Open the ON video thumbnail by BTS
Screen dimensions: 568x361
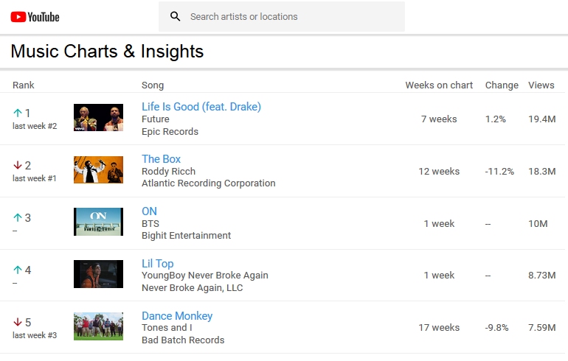tap(99, 222)
